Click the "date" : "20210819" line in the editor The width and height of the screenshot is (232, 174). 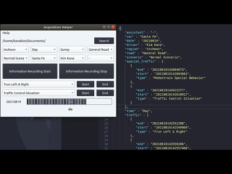pyautogui.click(x=143, y=41)
